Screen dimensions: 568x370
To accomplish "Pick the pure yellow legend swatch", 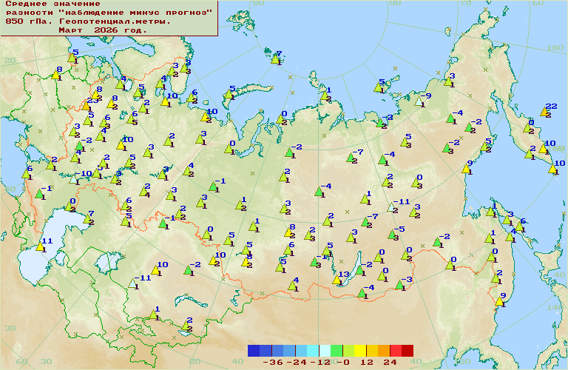I will coord(360,351).
